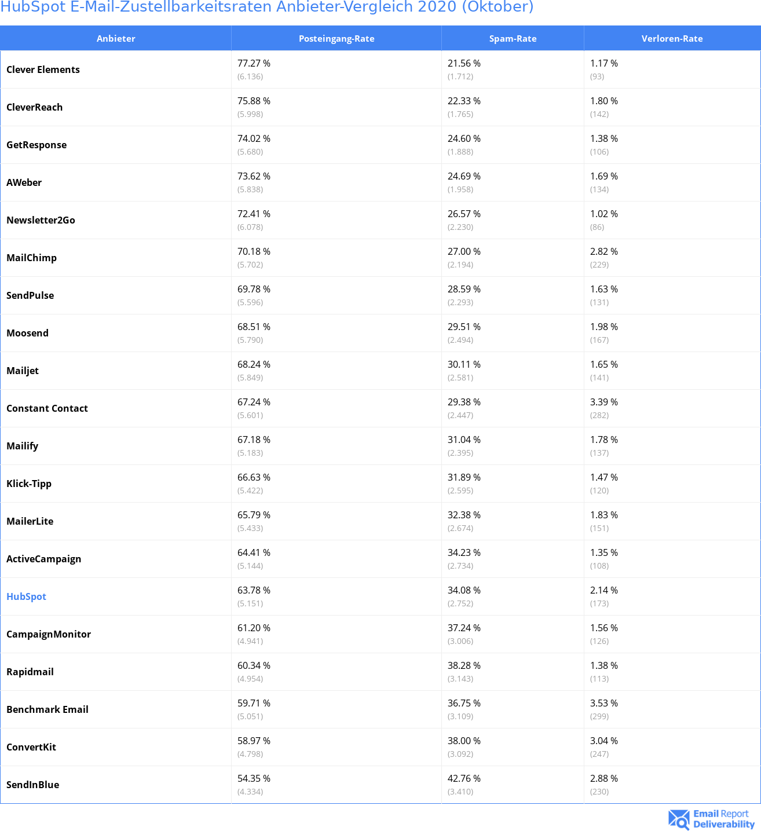Open the HubSpot provider link
The width and height of the screenshot is (761, 831).
pos(26,596)
